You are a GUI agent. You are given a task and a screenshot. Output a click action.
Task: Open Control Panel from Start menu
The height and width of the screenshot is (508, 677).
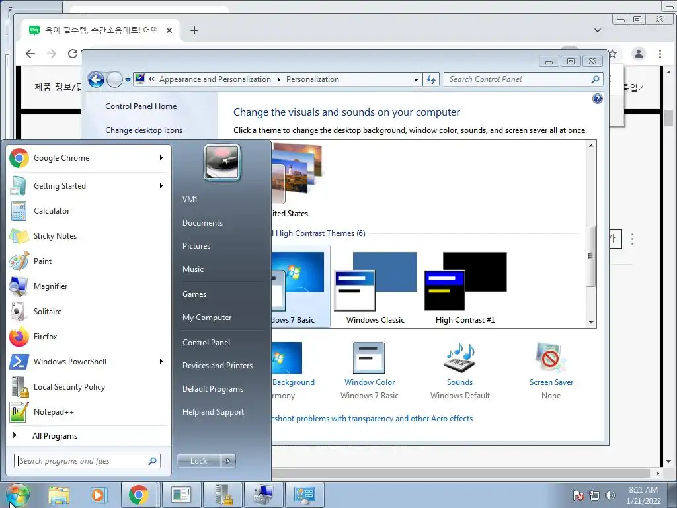tap(206, 343)
